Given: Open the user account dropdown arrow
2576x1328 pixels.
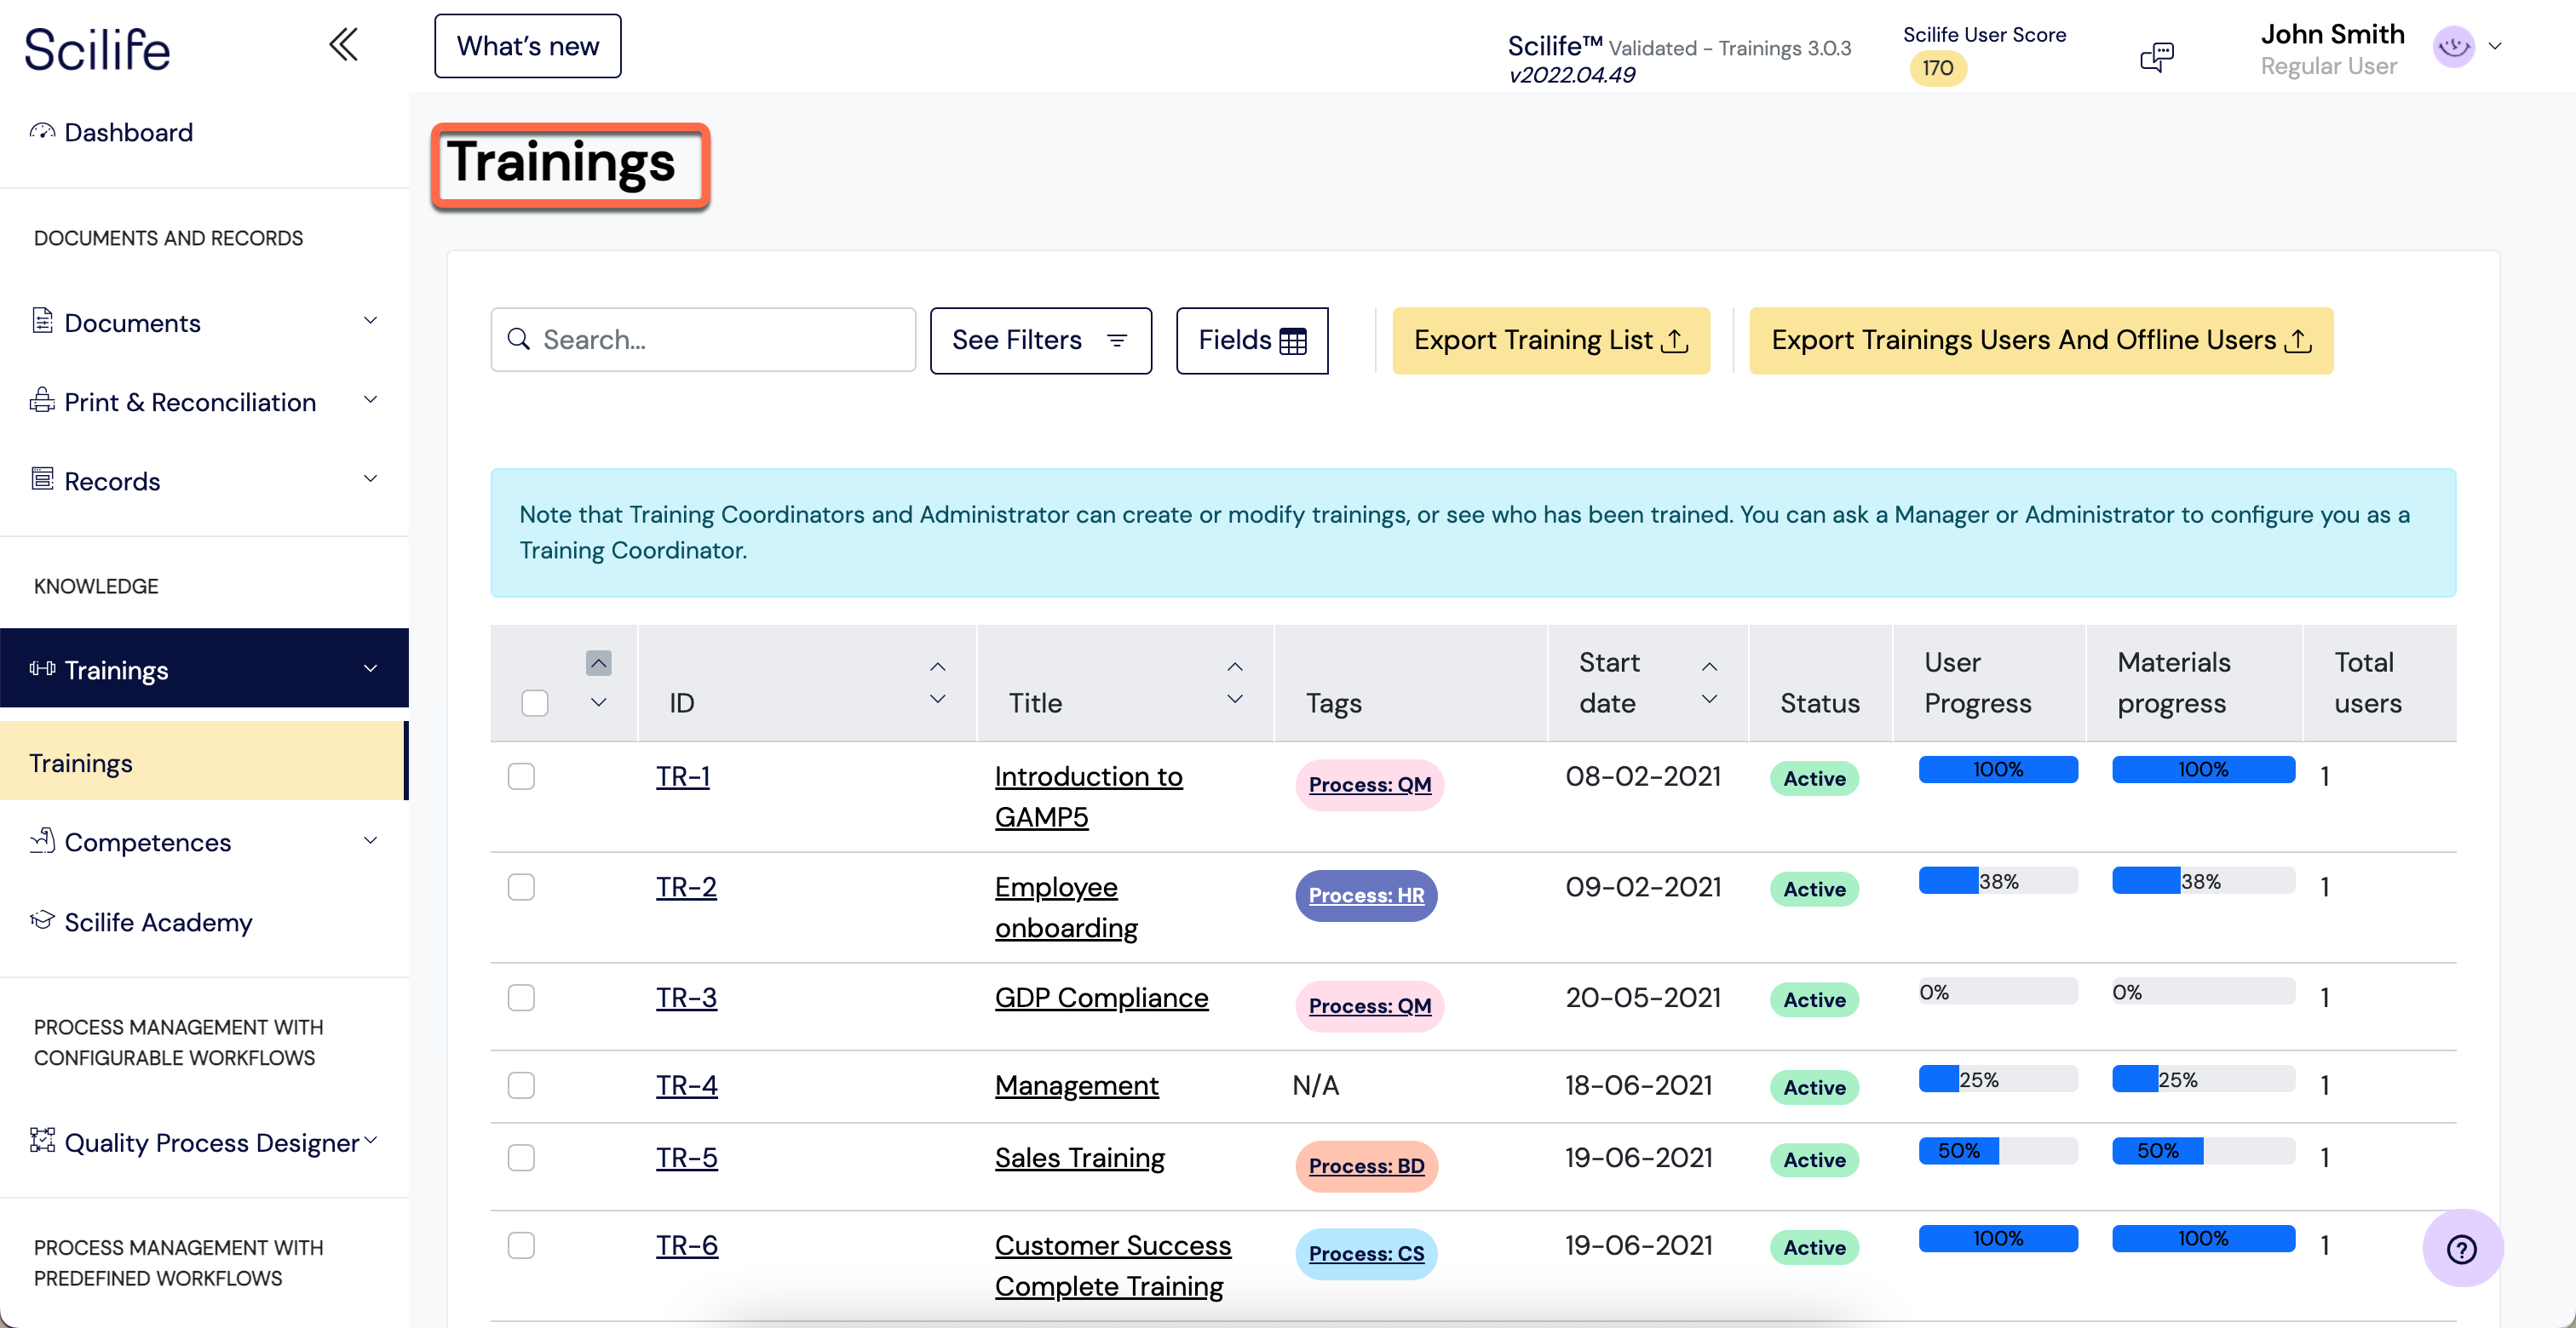Looking at the screenshot, I should click(x=2494, y=46).
